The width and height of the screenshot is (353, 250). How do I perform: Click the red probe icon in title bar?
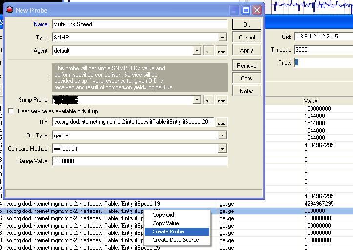(x=9, y=10)
